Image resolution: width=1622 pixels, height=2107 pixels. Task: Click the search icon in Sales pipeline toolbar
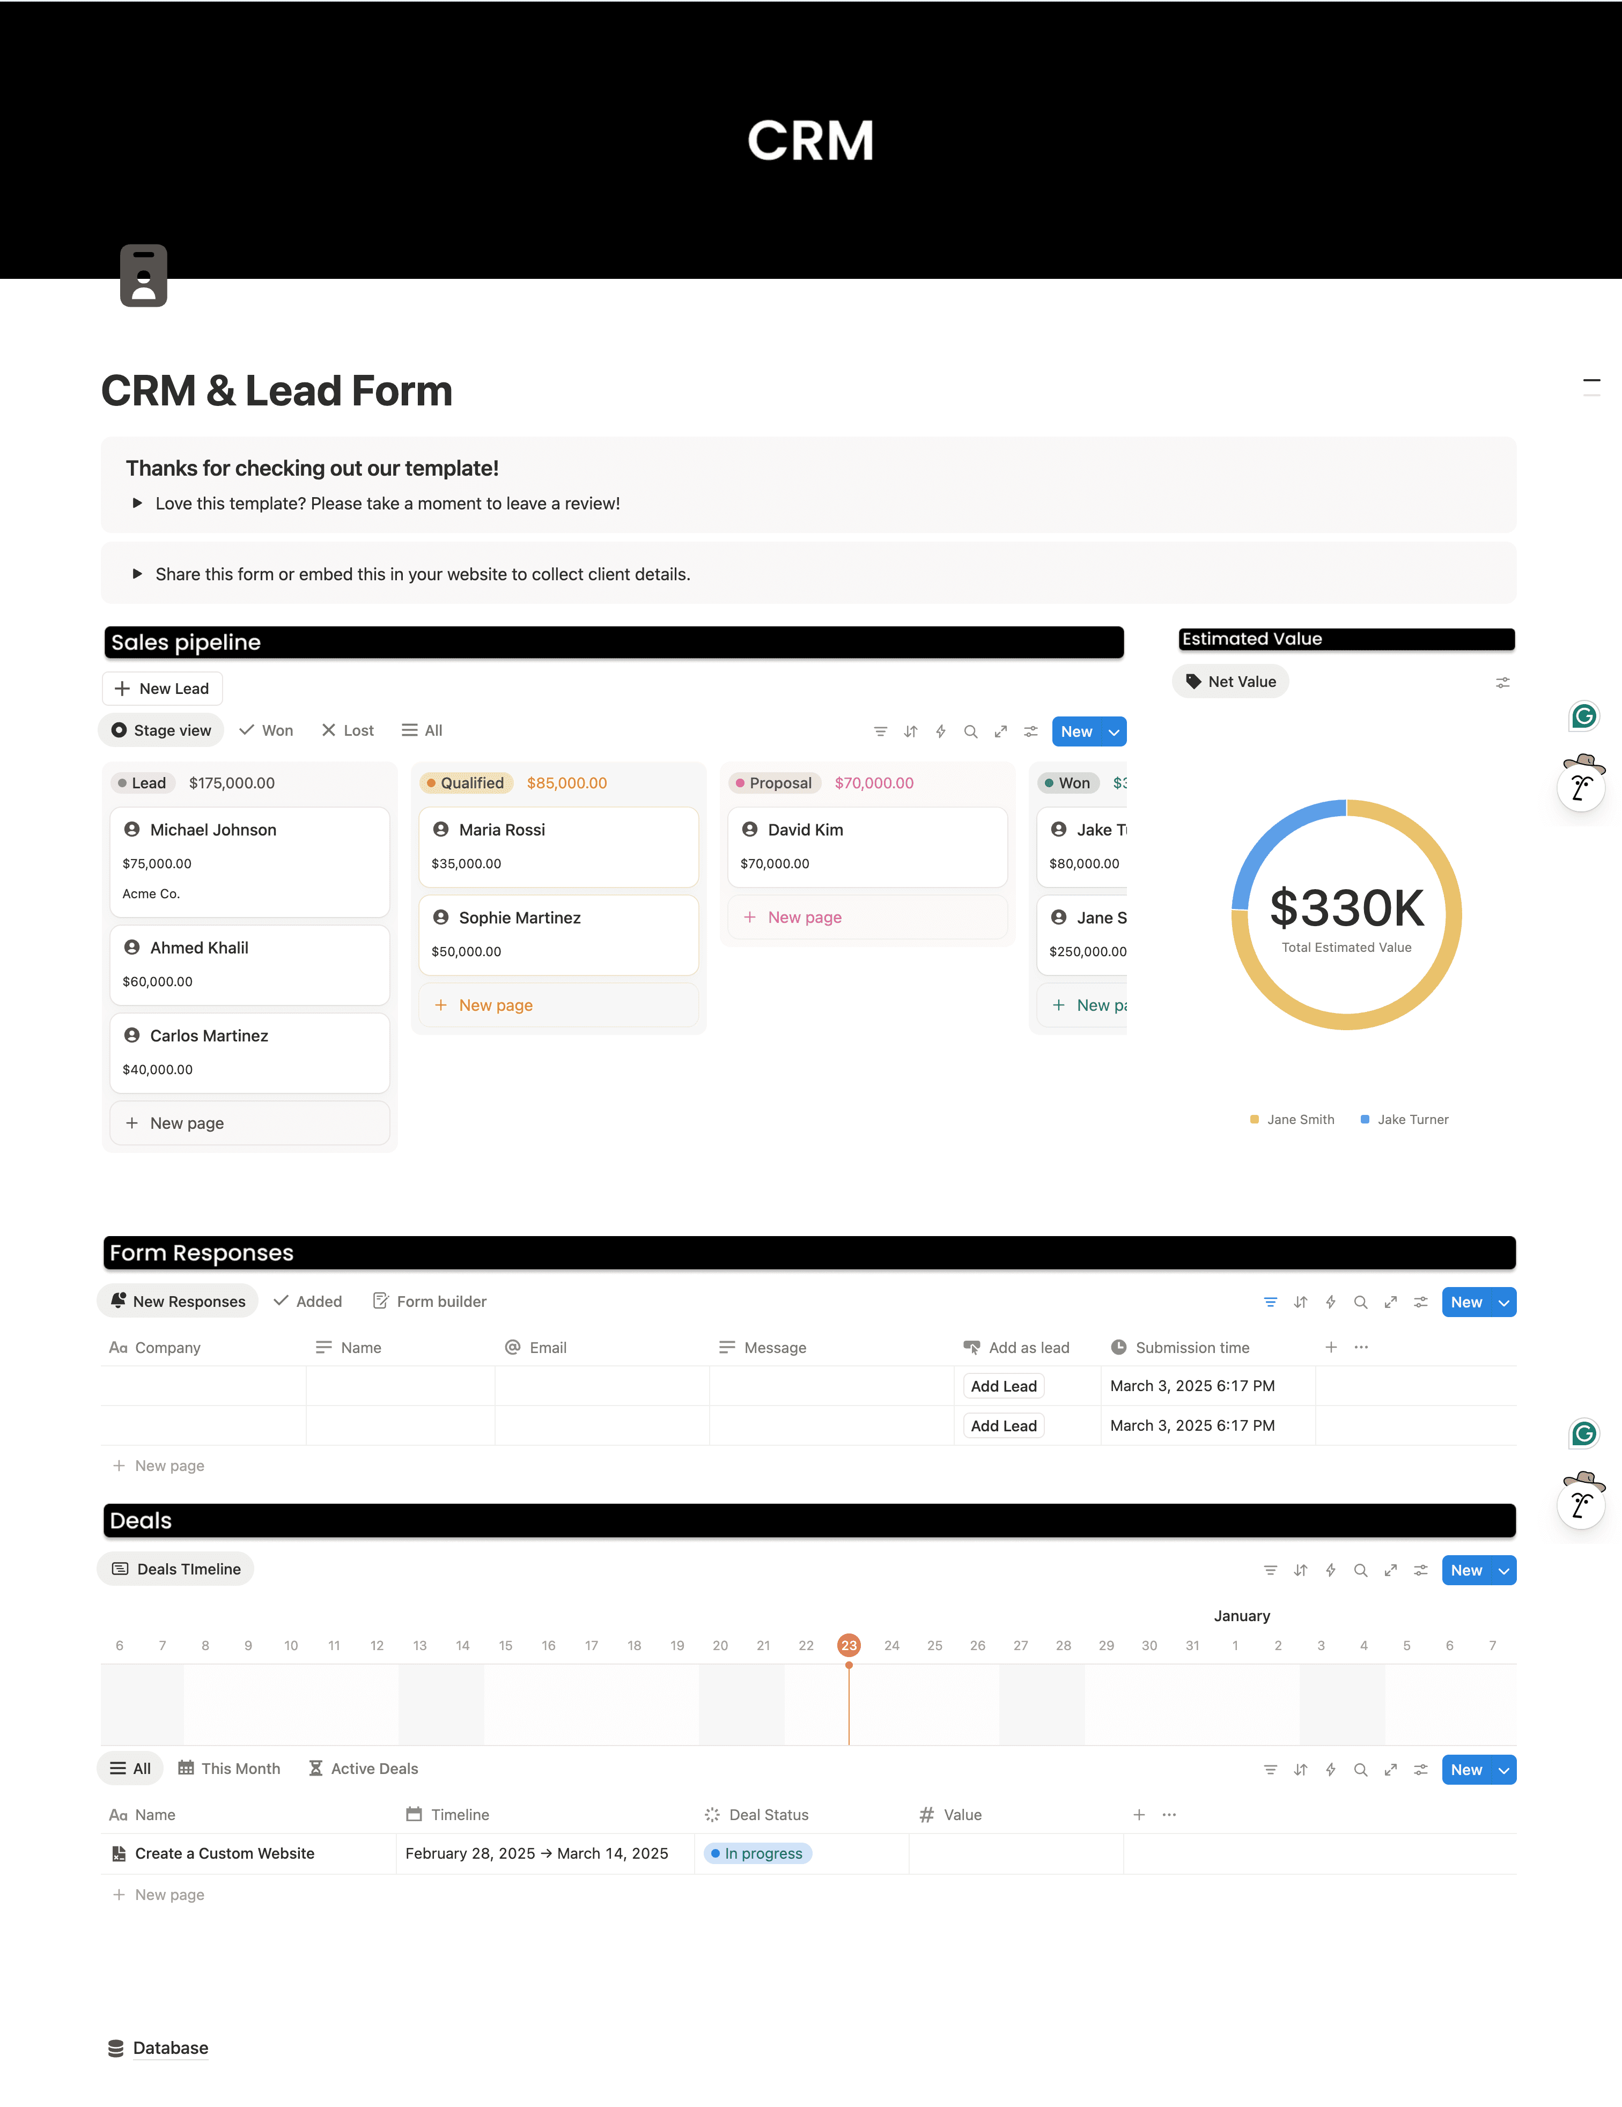(x=971, y=731)
